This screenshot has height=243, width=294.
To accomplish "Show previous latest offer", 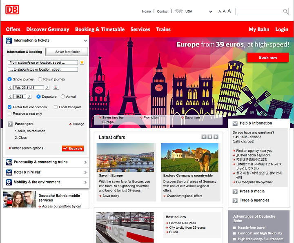I will (204, 137).
